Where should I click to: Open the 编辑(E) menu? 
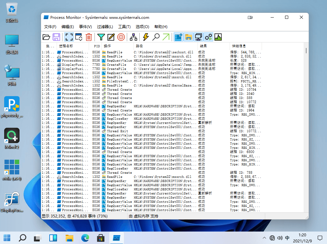(68, 27)
